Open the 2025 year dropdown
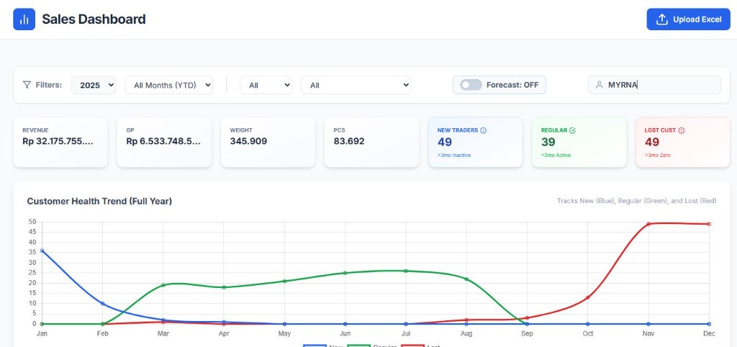The height and width of the screenshot is (347, 737). pos(94,85)
